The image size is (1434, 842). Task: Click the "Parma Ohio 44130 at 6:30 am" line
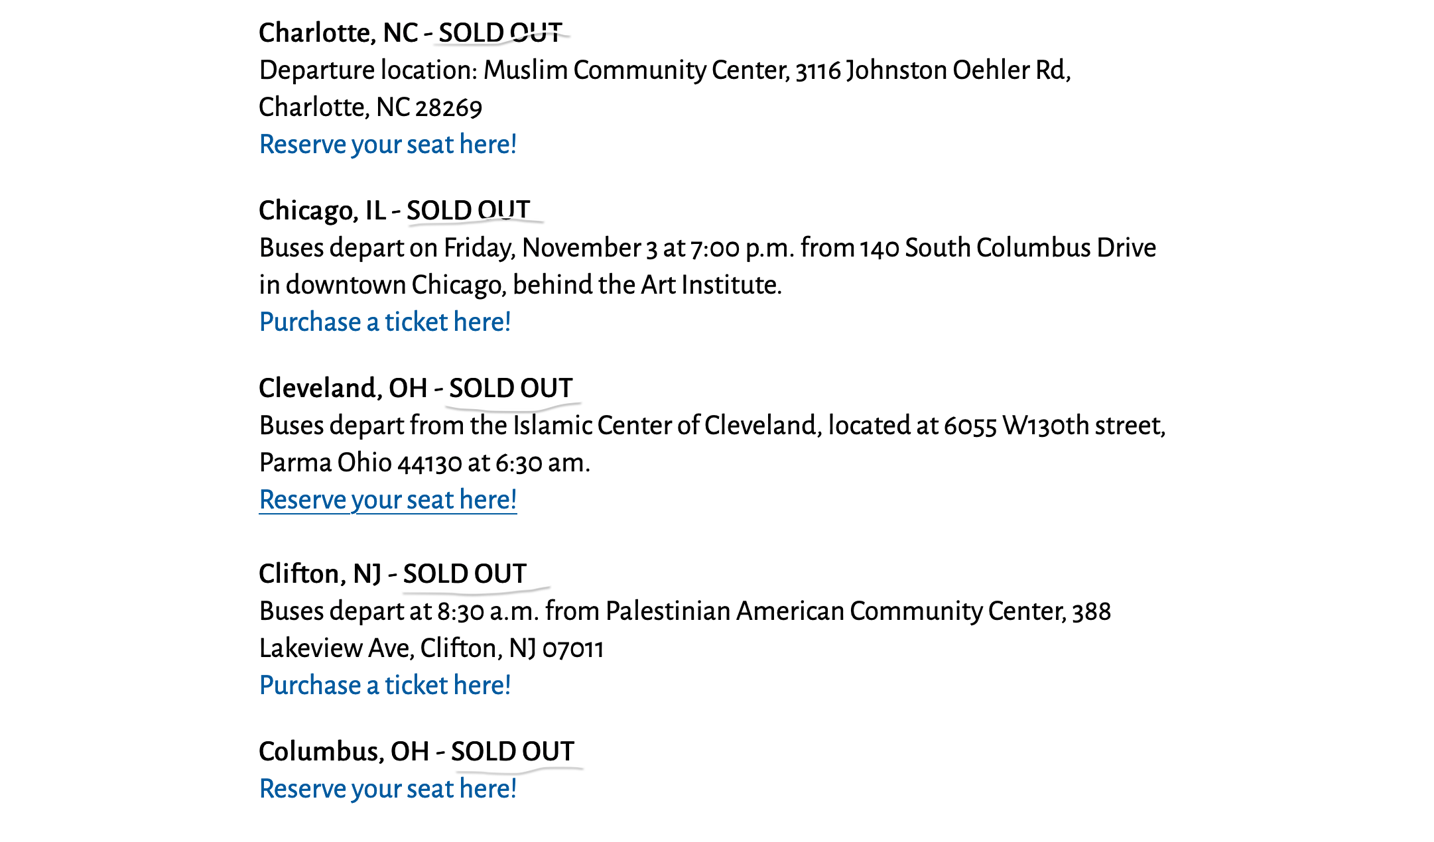424,463
